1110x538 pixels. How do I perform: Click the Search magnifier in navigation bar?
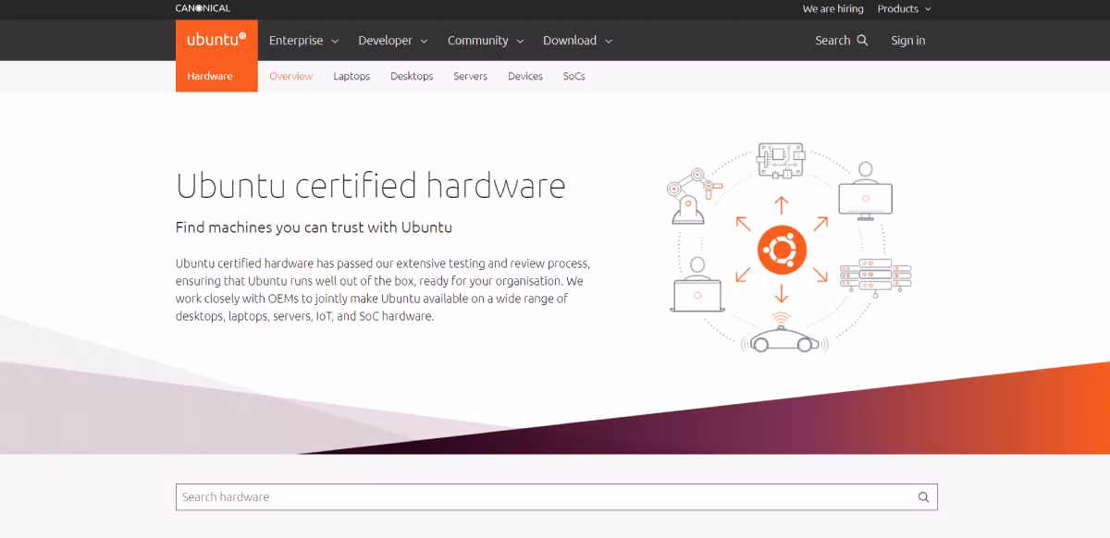[862, 41]
